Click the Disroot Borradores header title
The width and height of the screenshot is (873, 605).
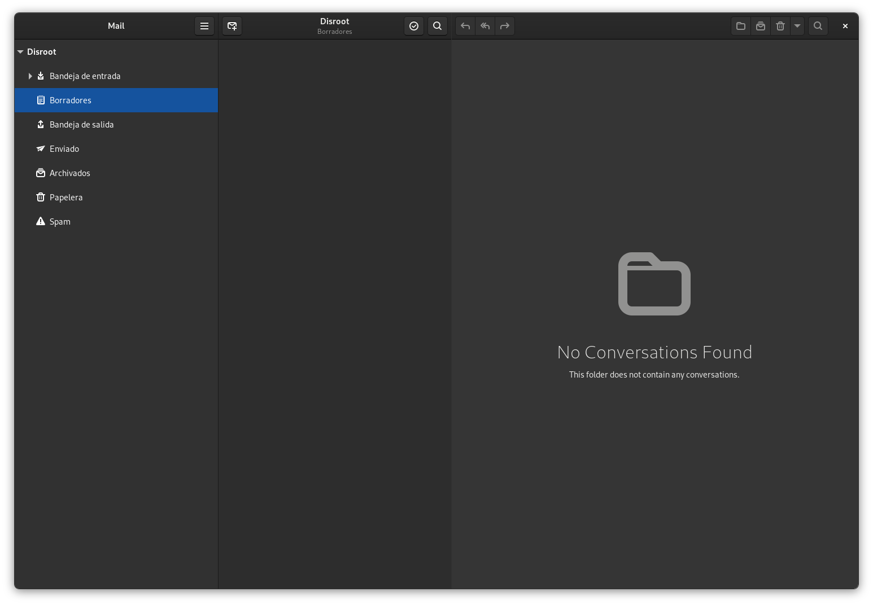coord(335,26)
